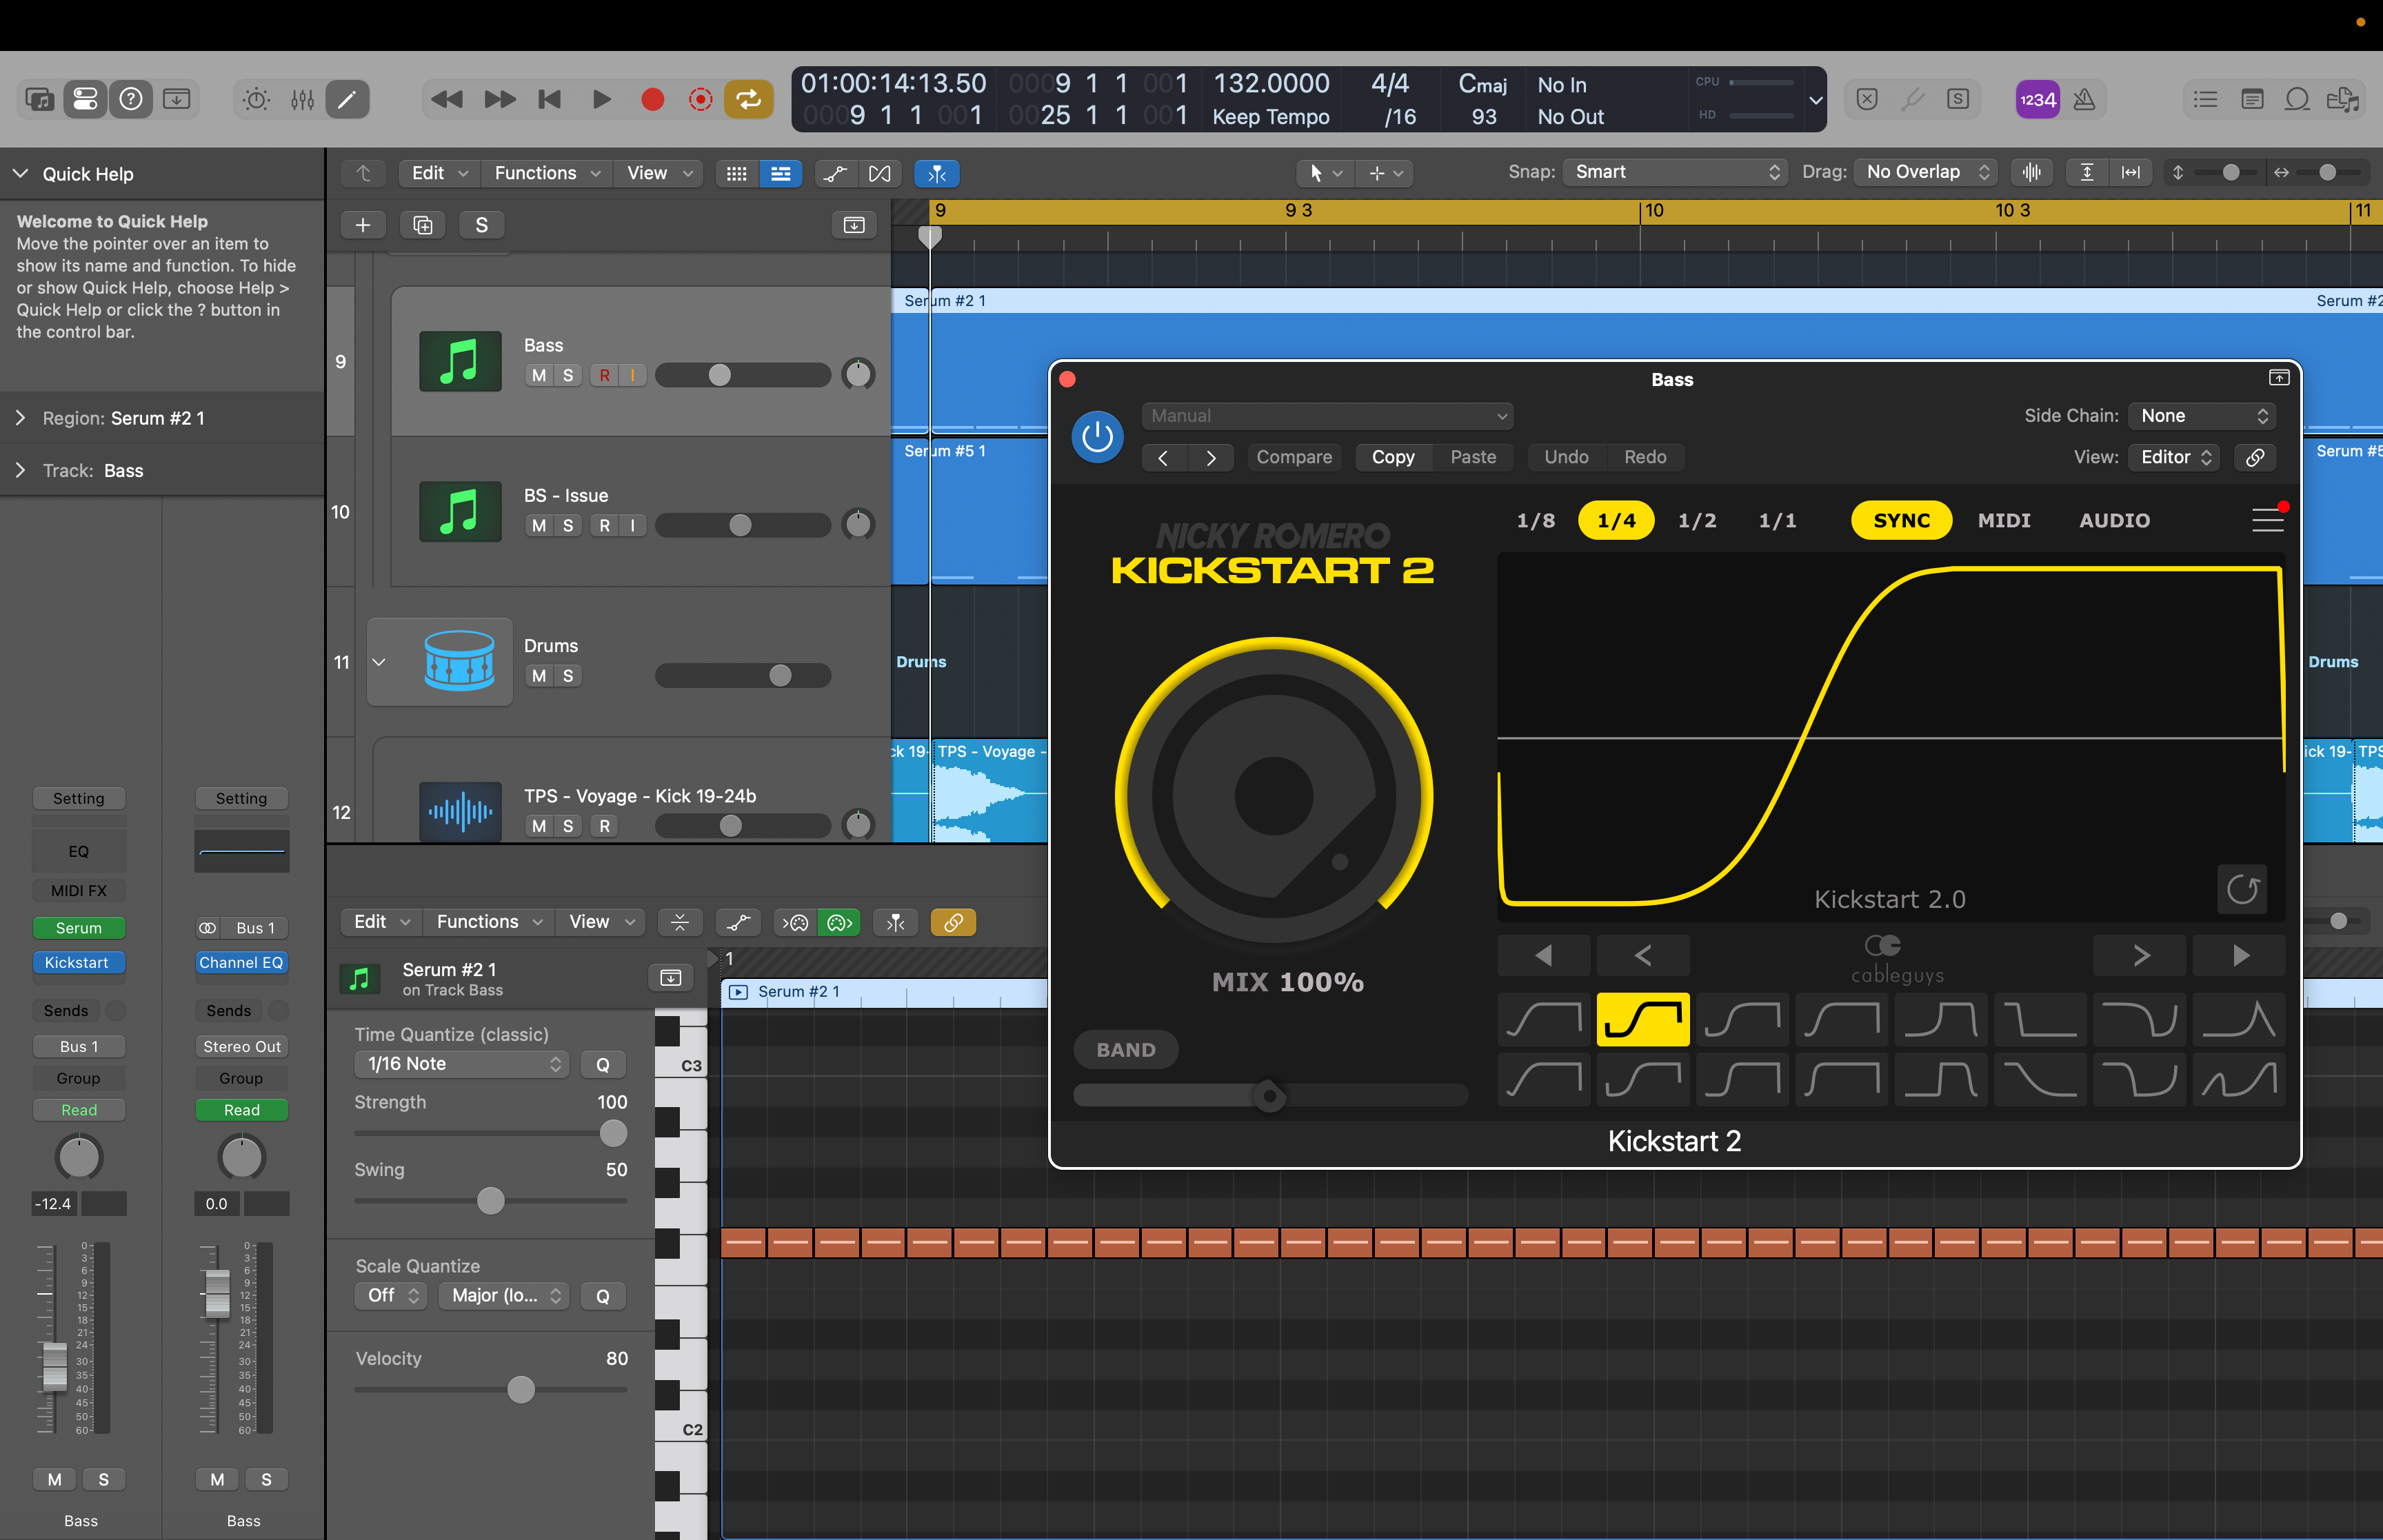The width and height of the screenshot is (2383, 1540).
Task: Solo the Drums track
Action: [x=568, y=676]
